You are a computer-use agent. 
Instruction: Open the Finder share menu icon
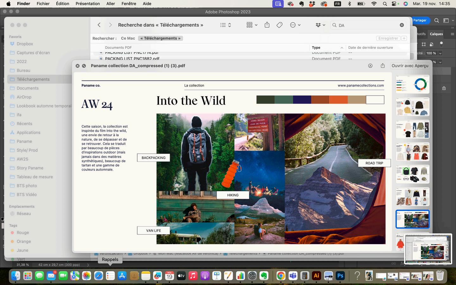coord(267,25)
